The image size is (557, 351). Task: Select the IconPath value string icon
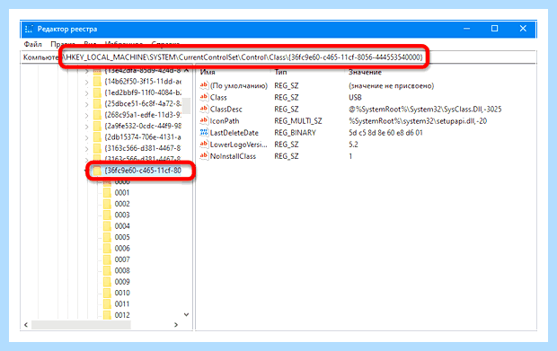tap(204, 120)
